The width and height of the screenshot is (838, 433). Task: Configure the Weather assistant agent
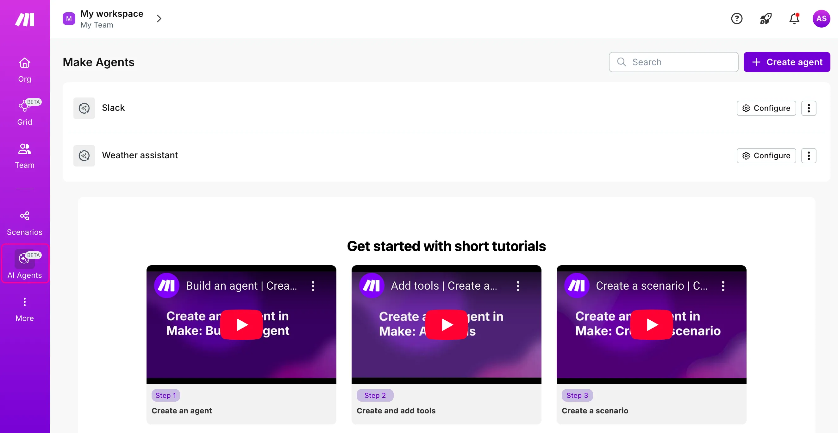(766, 156)
